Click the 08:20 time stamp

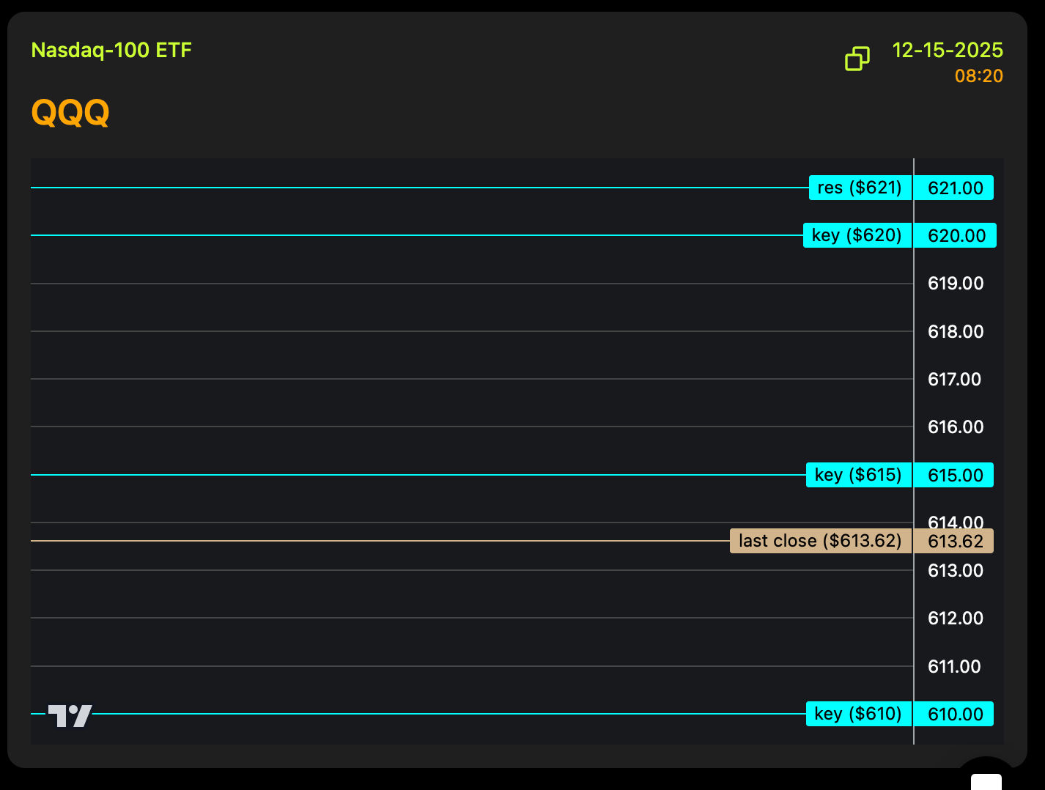point(978,76)
